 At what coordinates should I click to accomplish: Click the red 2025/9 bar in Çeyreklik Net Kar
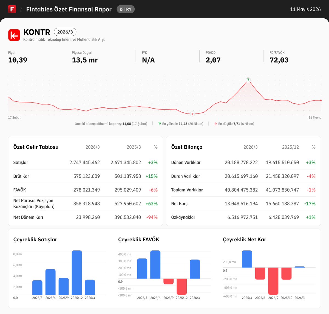click(273, 281)
